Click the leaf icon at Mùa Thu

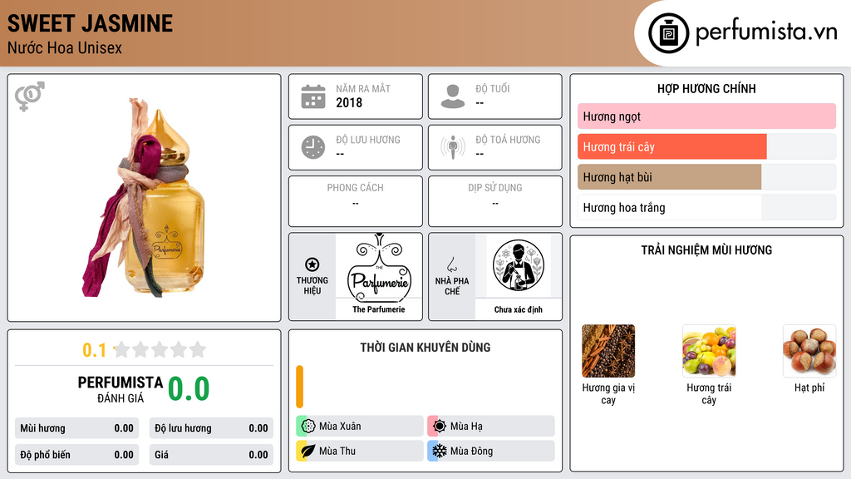(308, 451)
